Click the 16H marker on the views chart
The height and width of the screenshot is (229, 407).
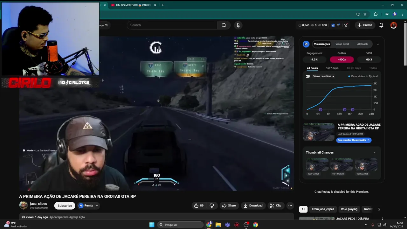tap(353, 110)
